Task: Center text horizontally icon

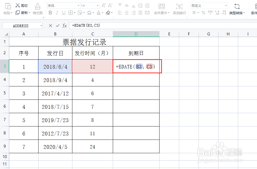Action: tap(127, 13)
